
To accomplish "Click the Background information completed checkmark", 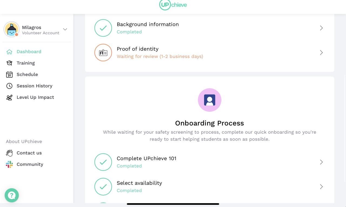I will (103, 28).
